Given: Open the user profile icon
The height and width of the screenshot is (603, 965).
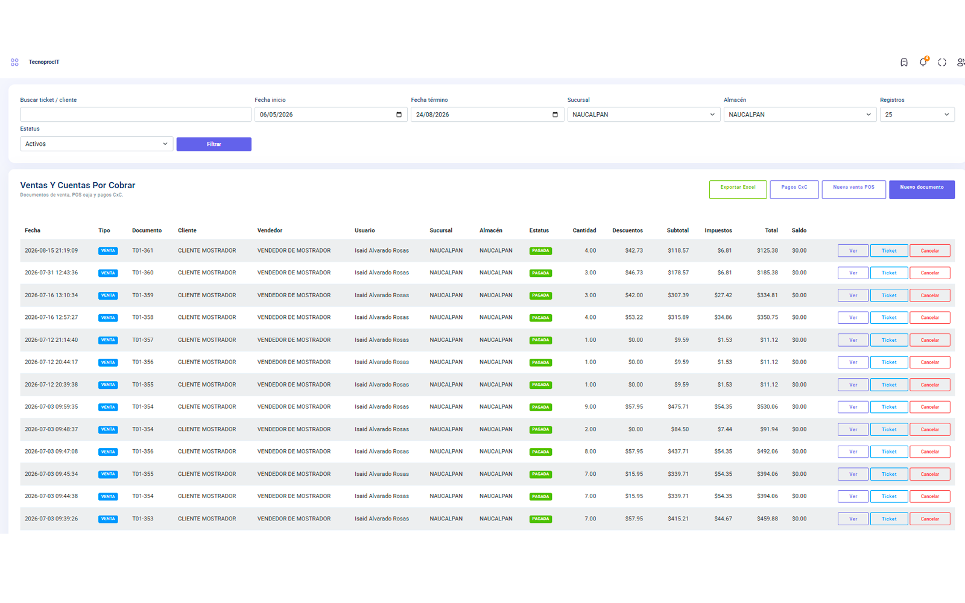Looking at the screenshot, I should tap(960, 62).
